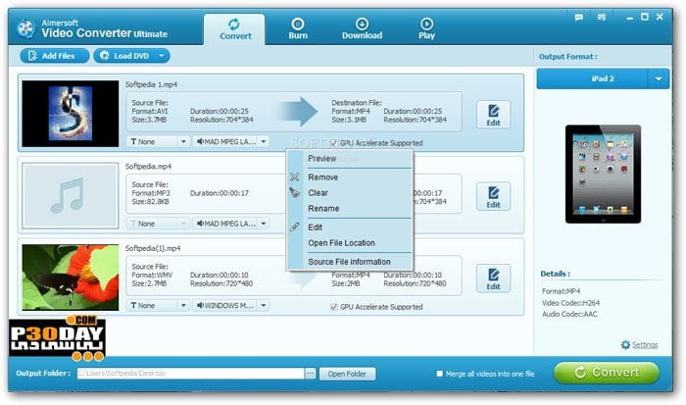Viewport: 686px width, 405px height.
Task: Click the Add Files button
Action: (x=54, y=56)
